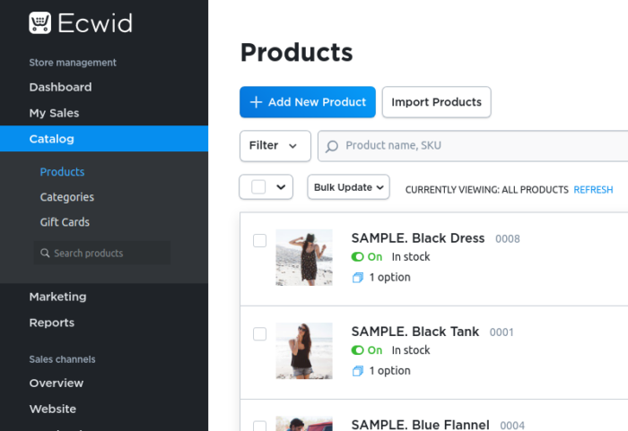The image size is (628, 431).
Task: Focus the Product name, SKU search field
Action: point(475,146)
